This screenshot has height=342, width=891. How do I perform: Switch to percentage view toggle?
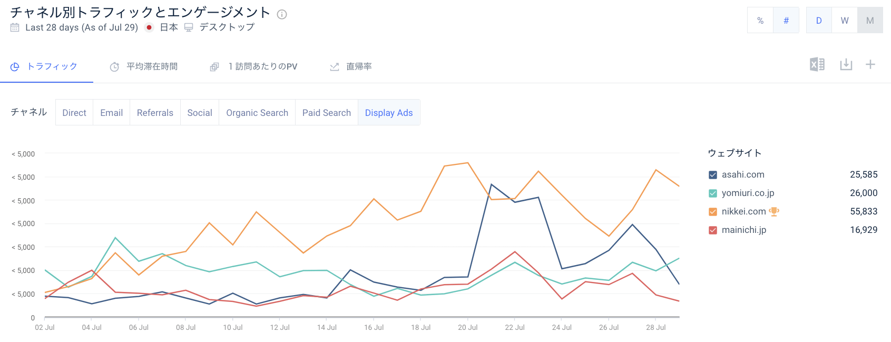760,21
